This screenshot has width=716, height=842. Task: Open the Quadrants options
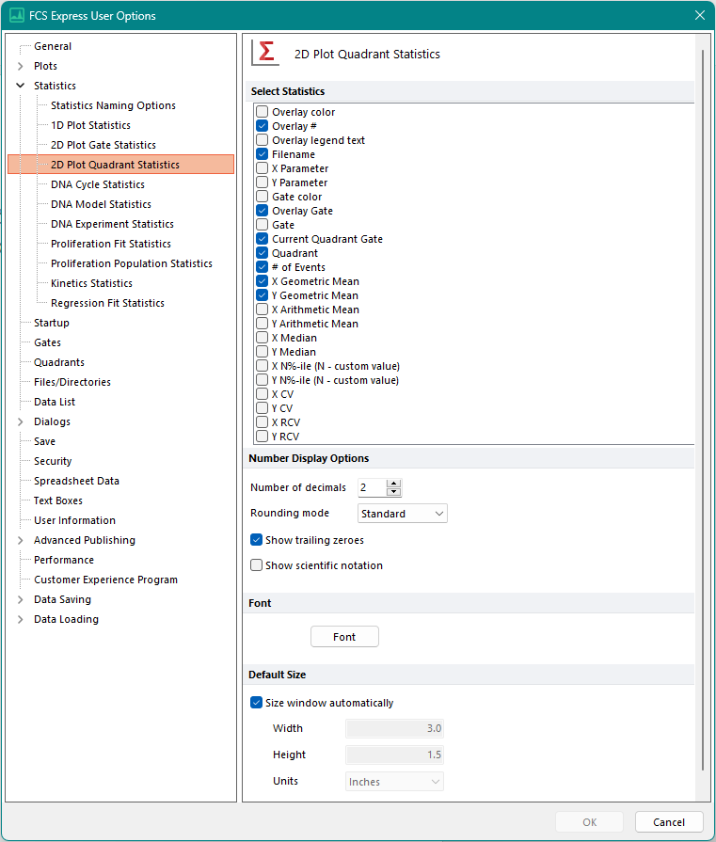pos(59,362)
